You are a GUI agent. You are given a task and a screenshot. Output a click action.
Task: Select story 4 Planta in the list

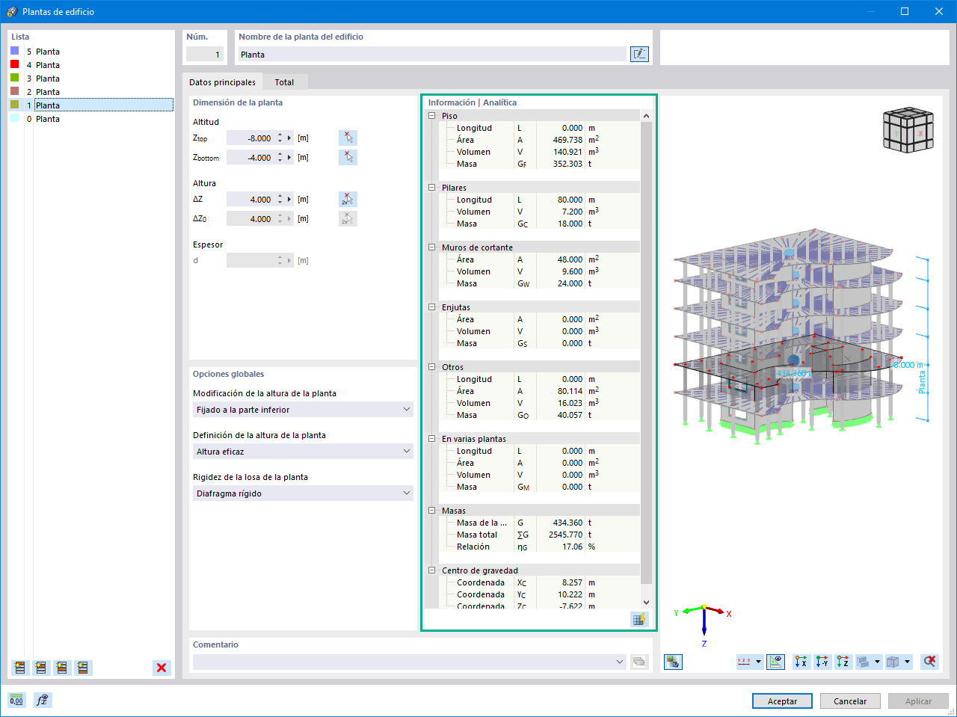coord(91,65)
